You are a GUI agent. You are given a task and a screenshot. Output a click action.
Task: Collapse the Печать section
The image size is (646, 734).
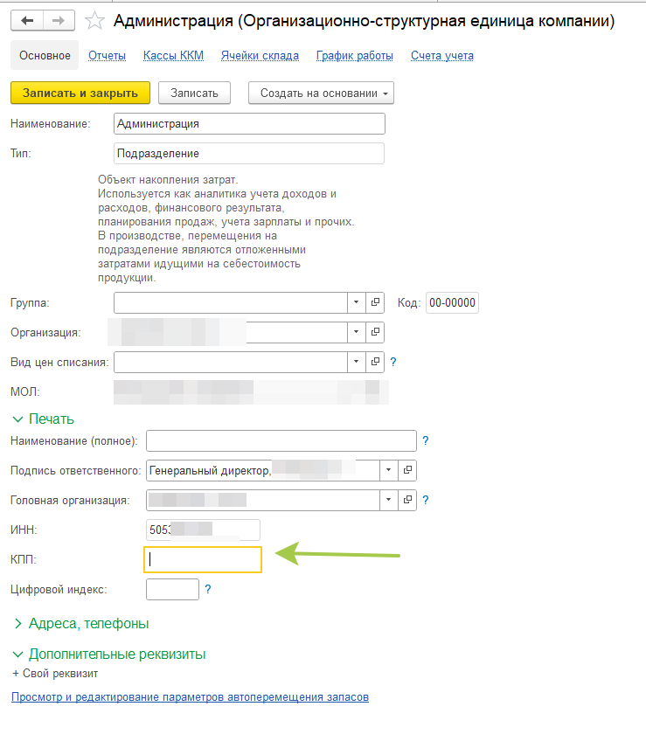coord(51,419)
